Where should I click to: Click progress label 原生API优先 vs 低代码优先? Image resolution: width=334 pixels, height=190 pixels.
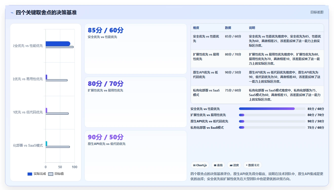[x=209, y=121]
